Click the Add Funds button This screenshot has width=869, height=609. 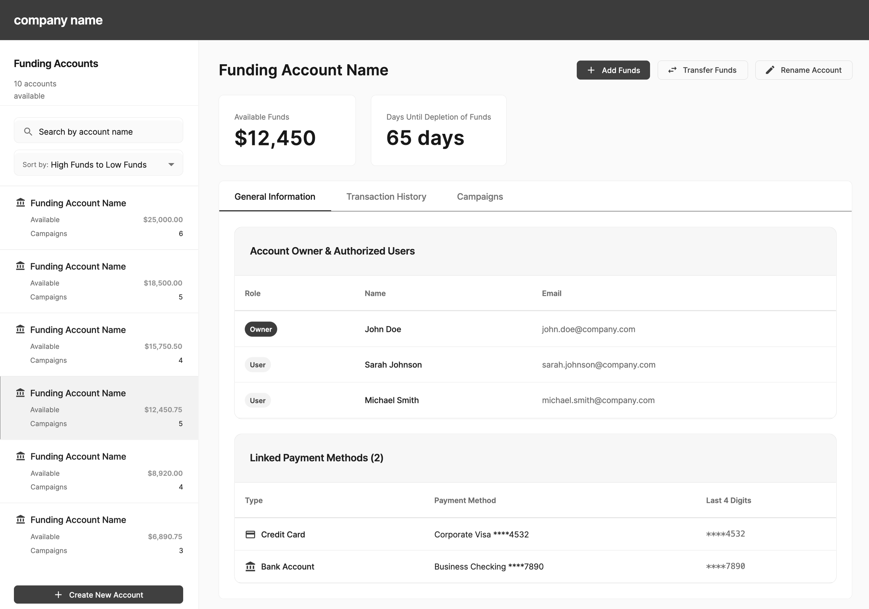coord(613,70)
